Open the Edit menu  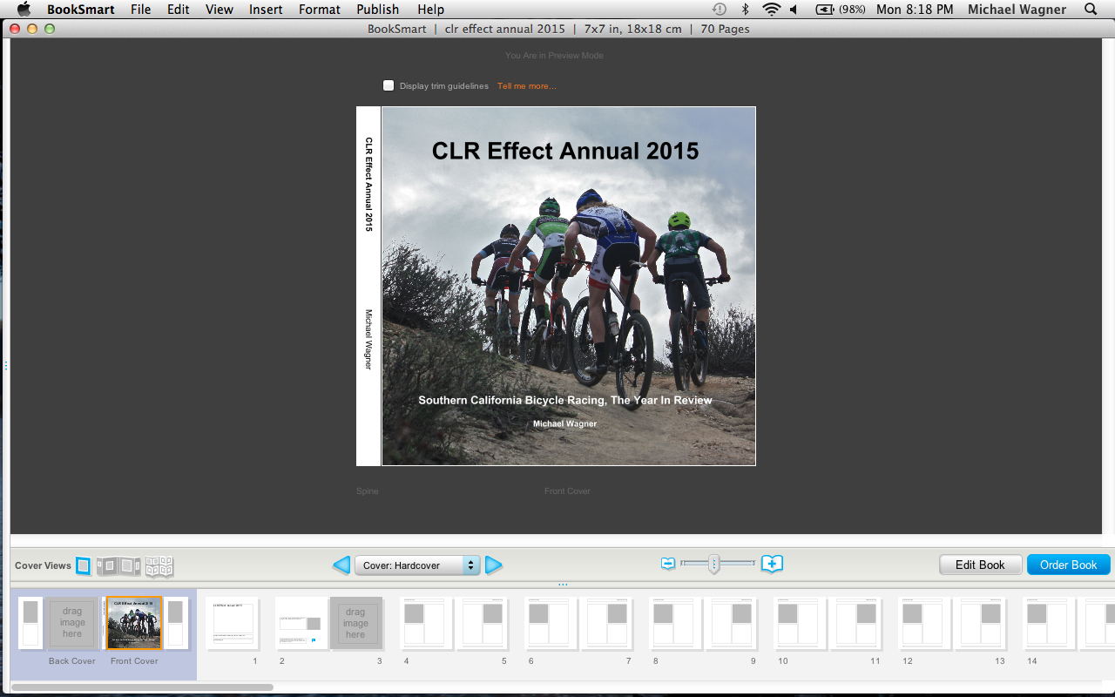[179, 10]
